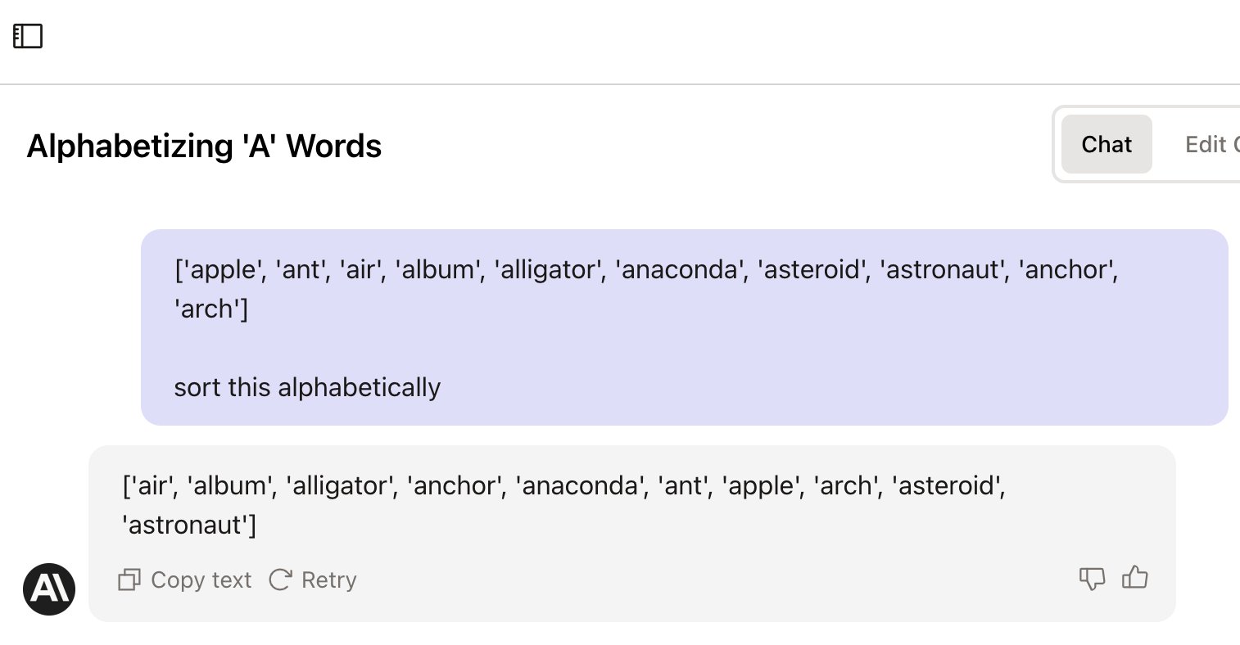Give the response a thumbs up
This screenshot has width=1240, height=645.
coord(1134,578)
